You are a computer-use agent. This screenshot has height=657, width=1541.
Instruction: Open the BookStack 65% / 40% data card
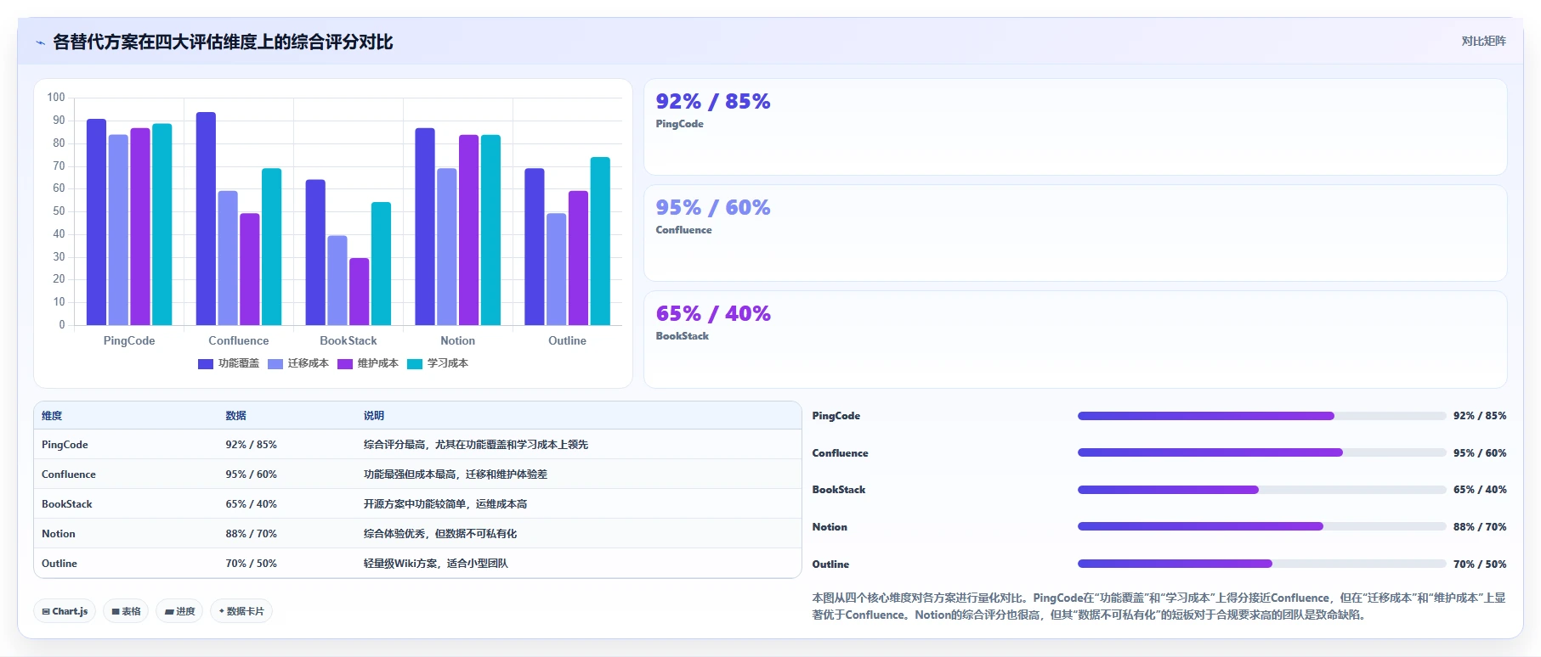[1075, 340]
